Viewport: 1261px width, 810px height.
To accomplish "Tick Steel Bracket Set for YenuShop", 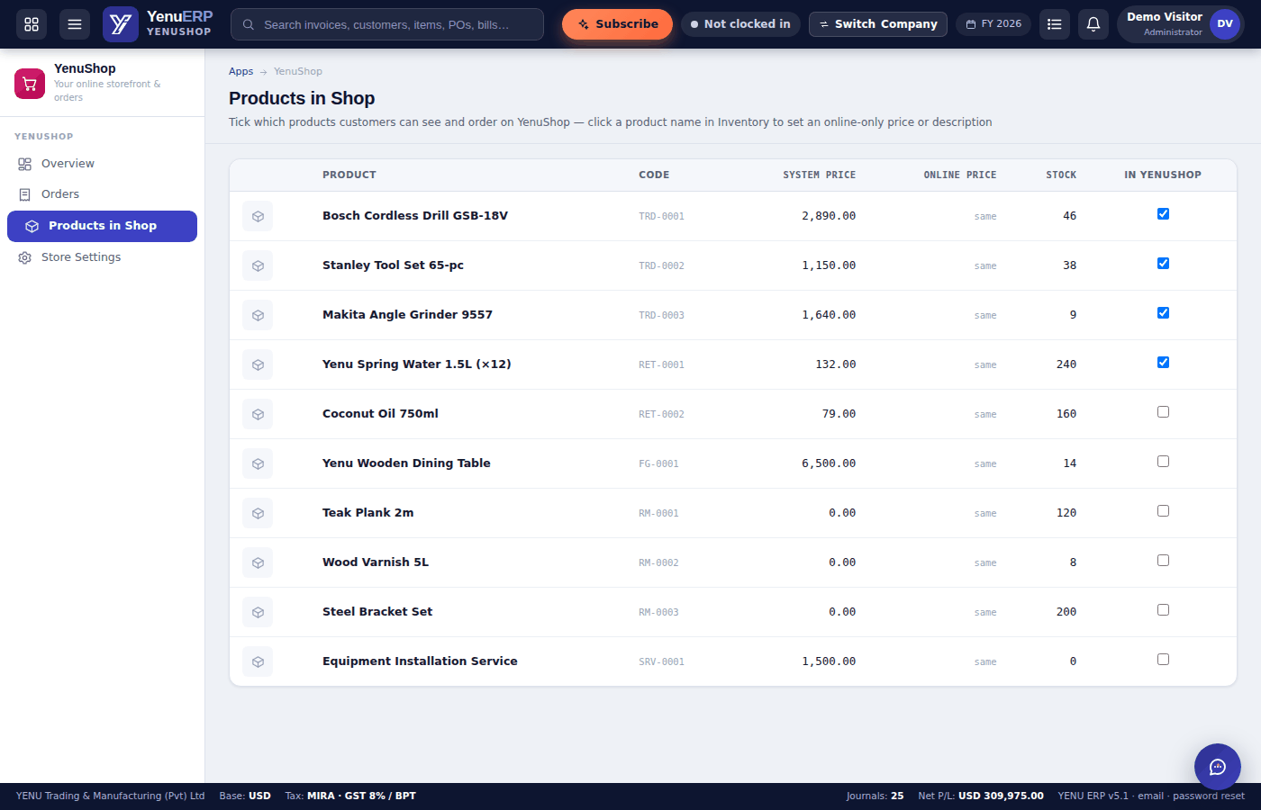I will point(1163,610).
